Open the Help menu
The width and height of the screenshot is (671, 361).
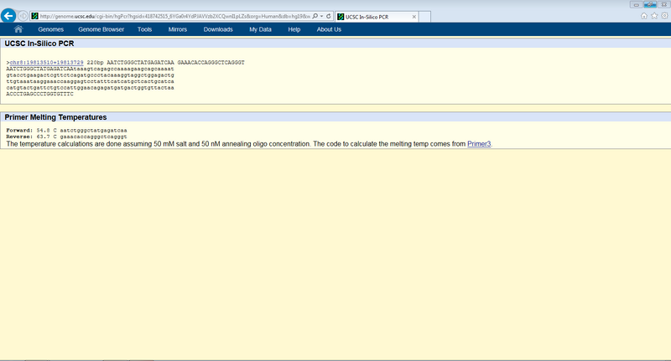pyautogui.click(x=294, y=29)
